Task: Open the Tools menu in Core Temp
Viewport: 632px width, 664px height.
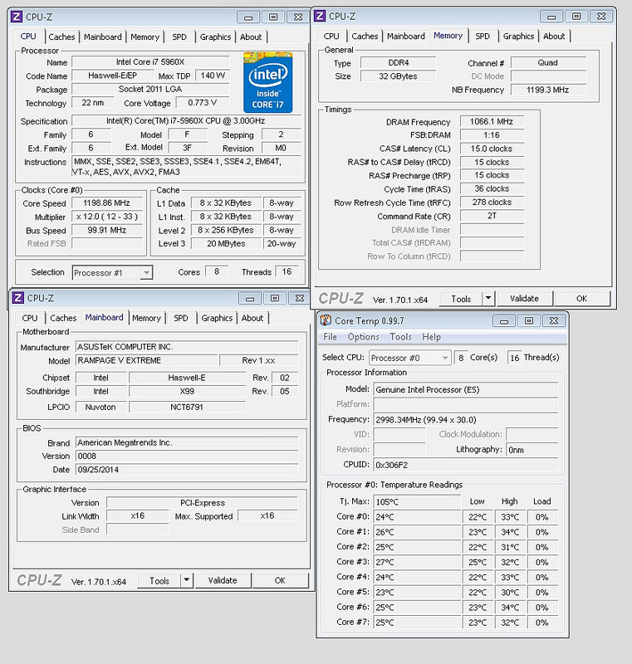Action: pyautogui.click(x=401, y=337)
